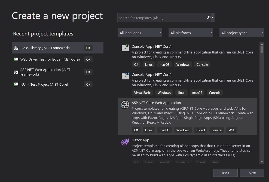This screenshot has height=182, width=269.
Task: Click the Back button
Action: [225, 173]
